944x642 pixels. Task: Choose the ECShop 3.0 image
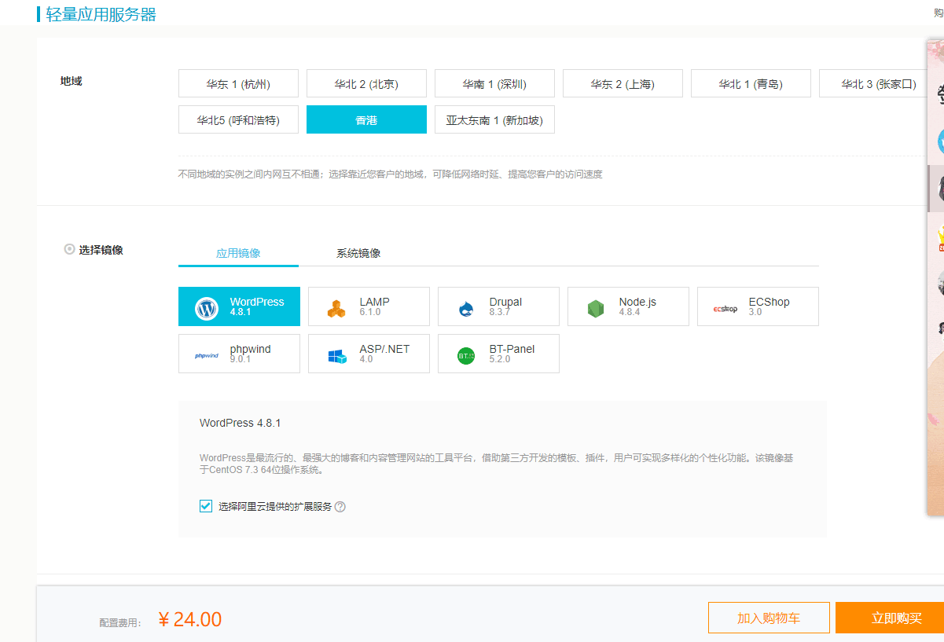(x=758, y=306)
